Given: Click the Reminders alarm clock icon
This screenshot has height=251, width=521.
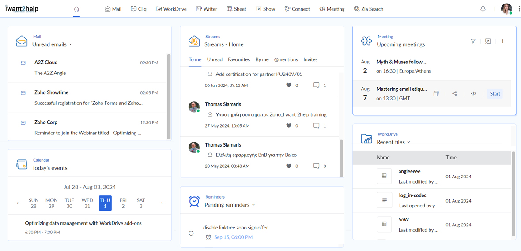Looking at the screenshot, I should pos(194,201).
